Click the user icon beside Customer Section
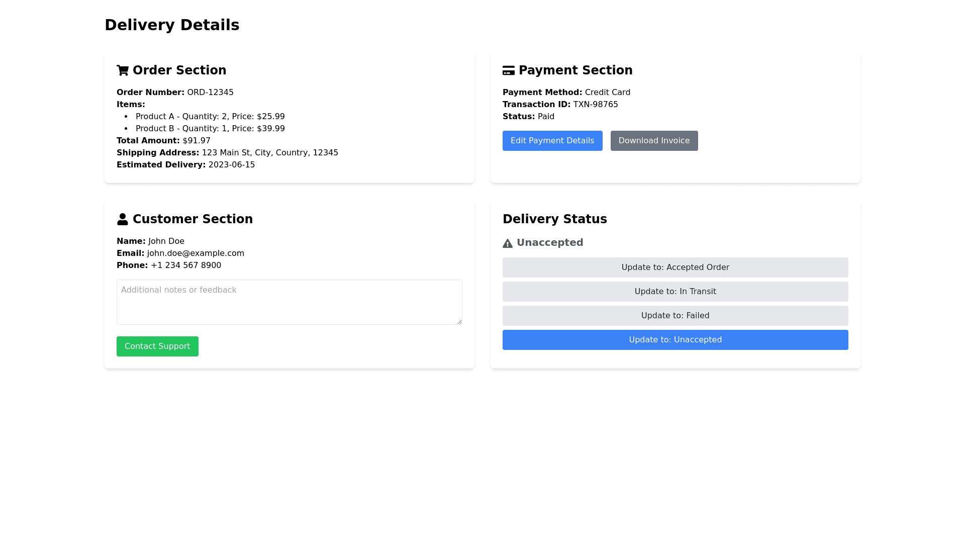Image resolution: width=965 pixels, height=543 pixels. (x=123, y=219)
